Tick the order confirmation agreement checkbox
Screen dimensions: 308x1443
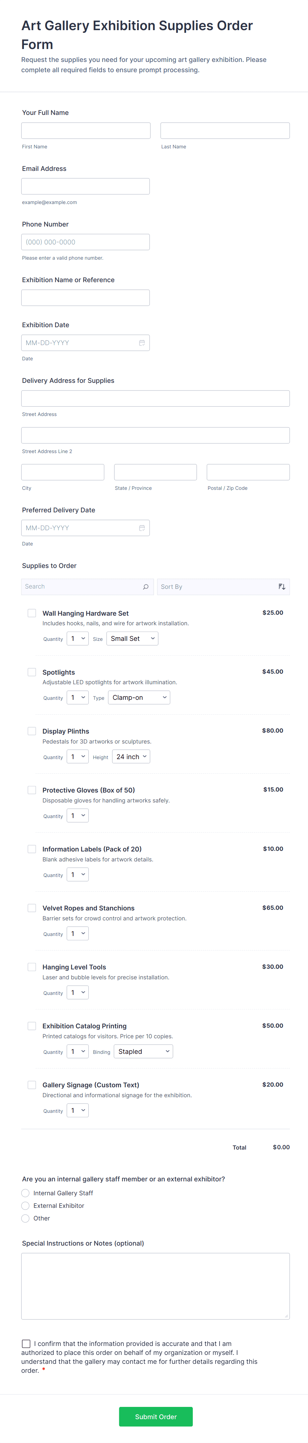click(26, 1343)
